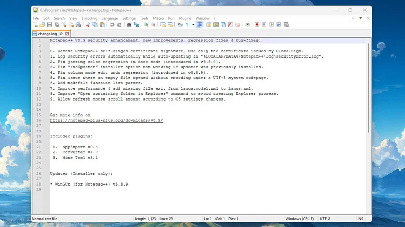Image resolution: width=405 pixels, height=227 pixels.
Task: Open Folder as Workspace icon
Action: tap(238, 25)
